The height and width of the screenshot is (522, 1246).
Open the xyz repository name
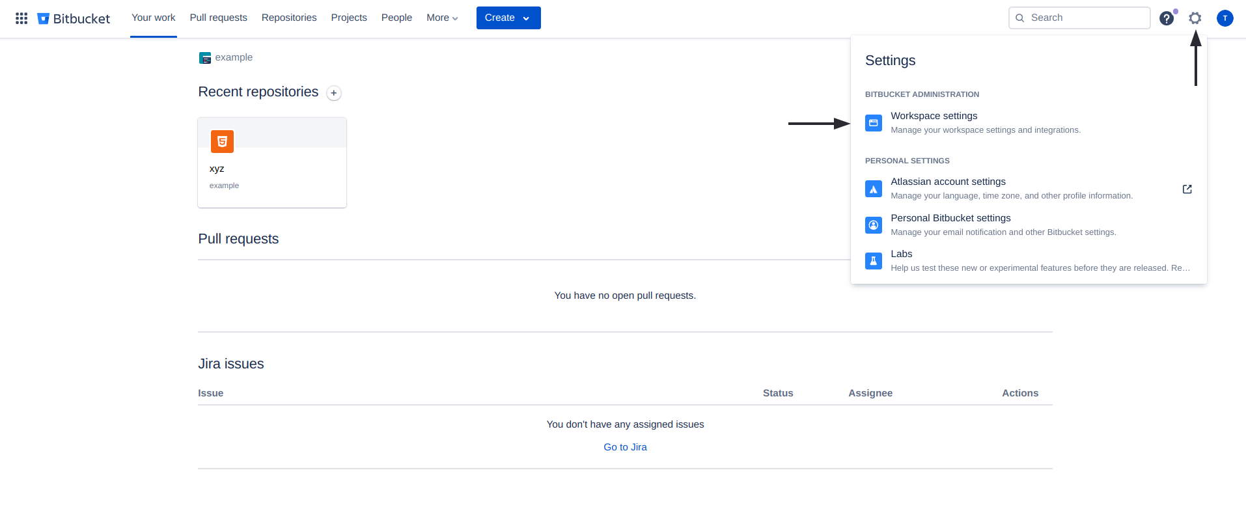(x=217, y=169)
